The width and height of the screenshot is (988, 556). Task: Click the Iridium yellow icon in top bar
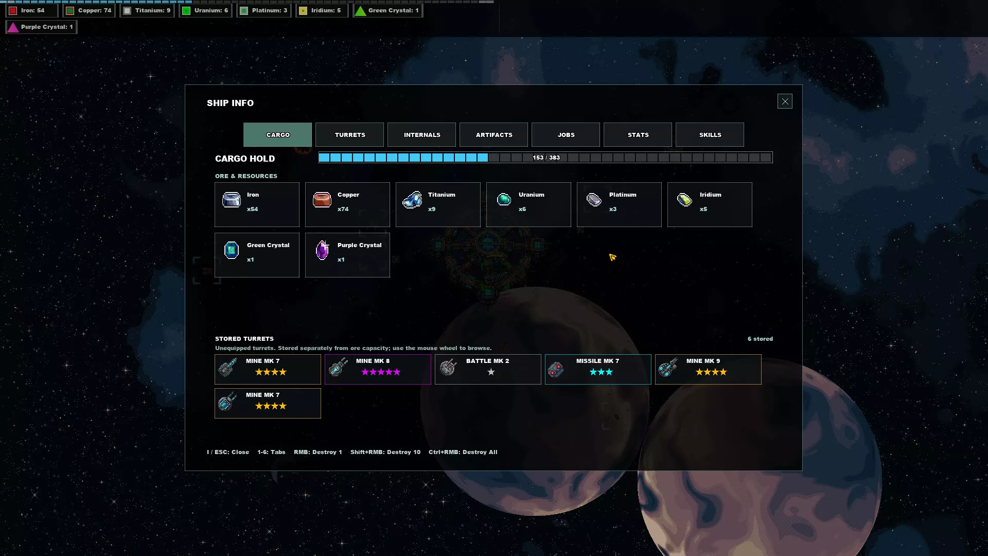[x=303, y=10]
